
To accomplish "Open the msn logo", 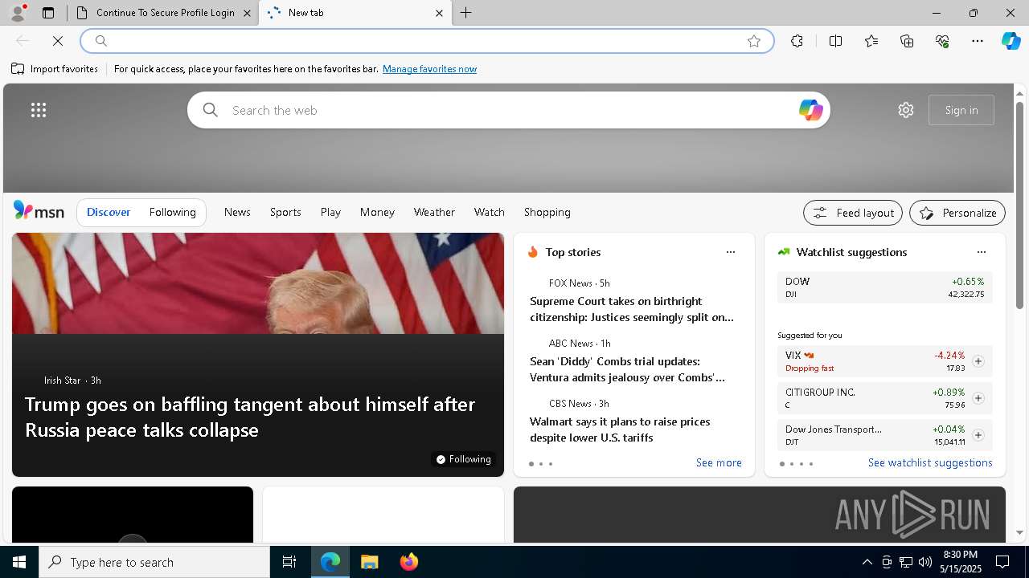I will 39,211.
